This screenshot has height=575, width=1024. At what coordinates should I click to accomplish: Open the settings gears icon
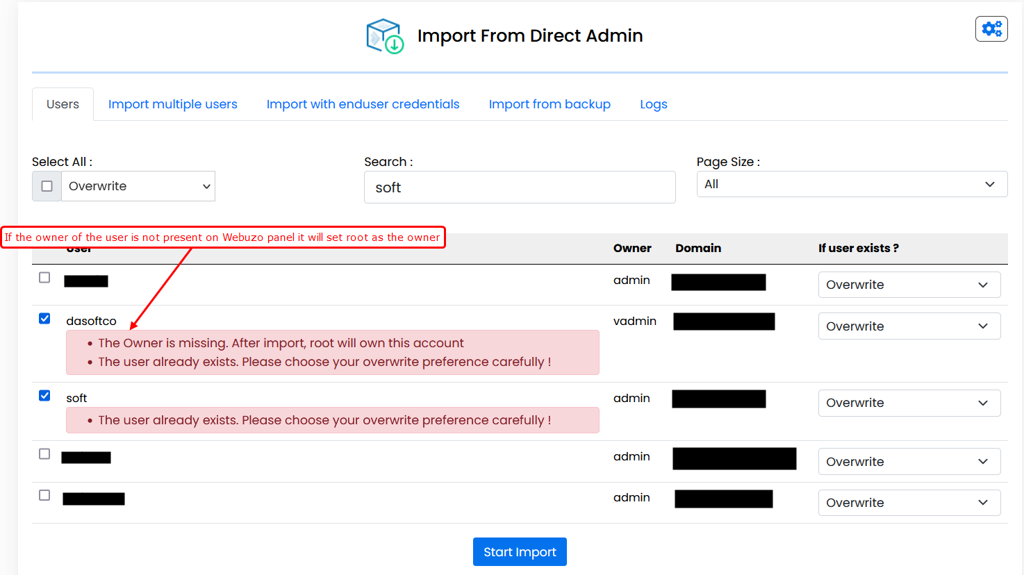tap(991, 29)
